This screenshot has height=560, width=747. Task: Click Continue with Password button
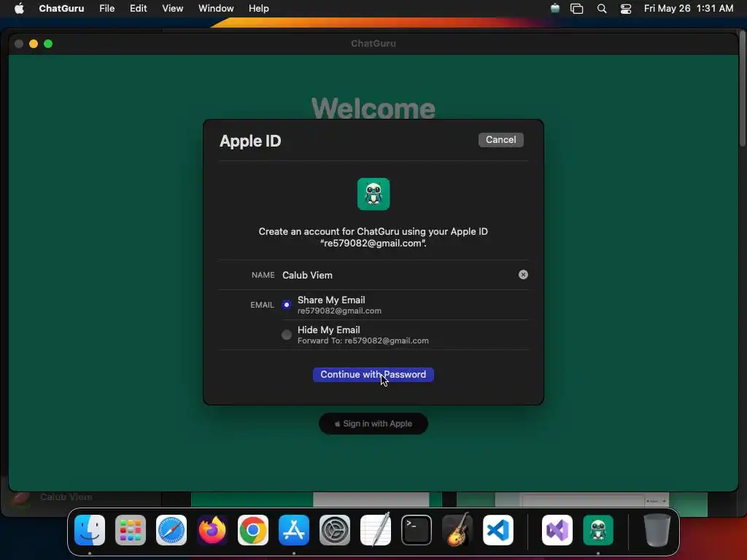tap(373, 374)
